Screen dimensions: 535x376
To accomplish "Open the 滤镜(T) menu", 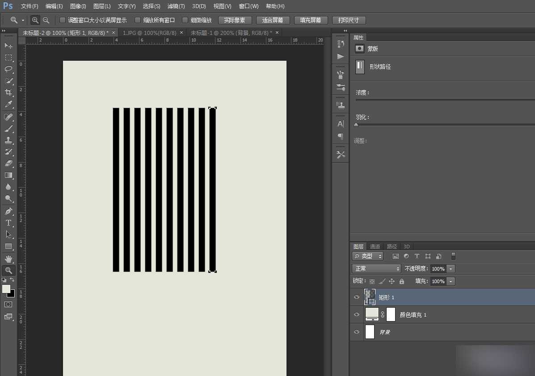I will click(x=176, y=6).
